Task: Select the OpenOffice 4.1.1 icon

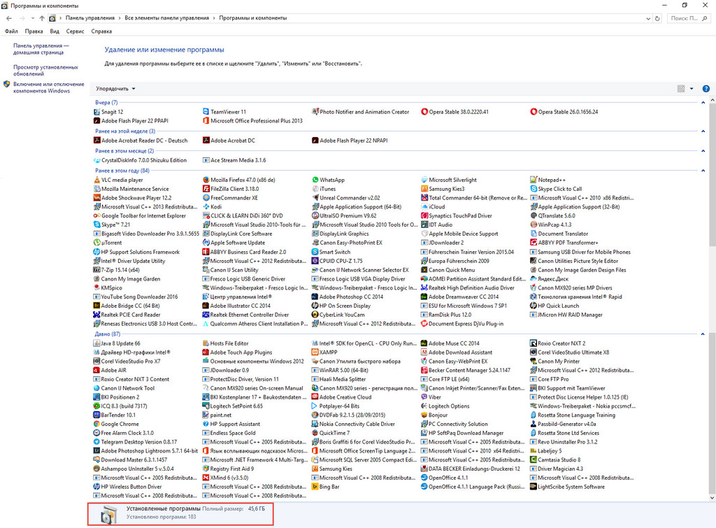Action: point(424,478)
